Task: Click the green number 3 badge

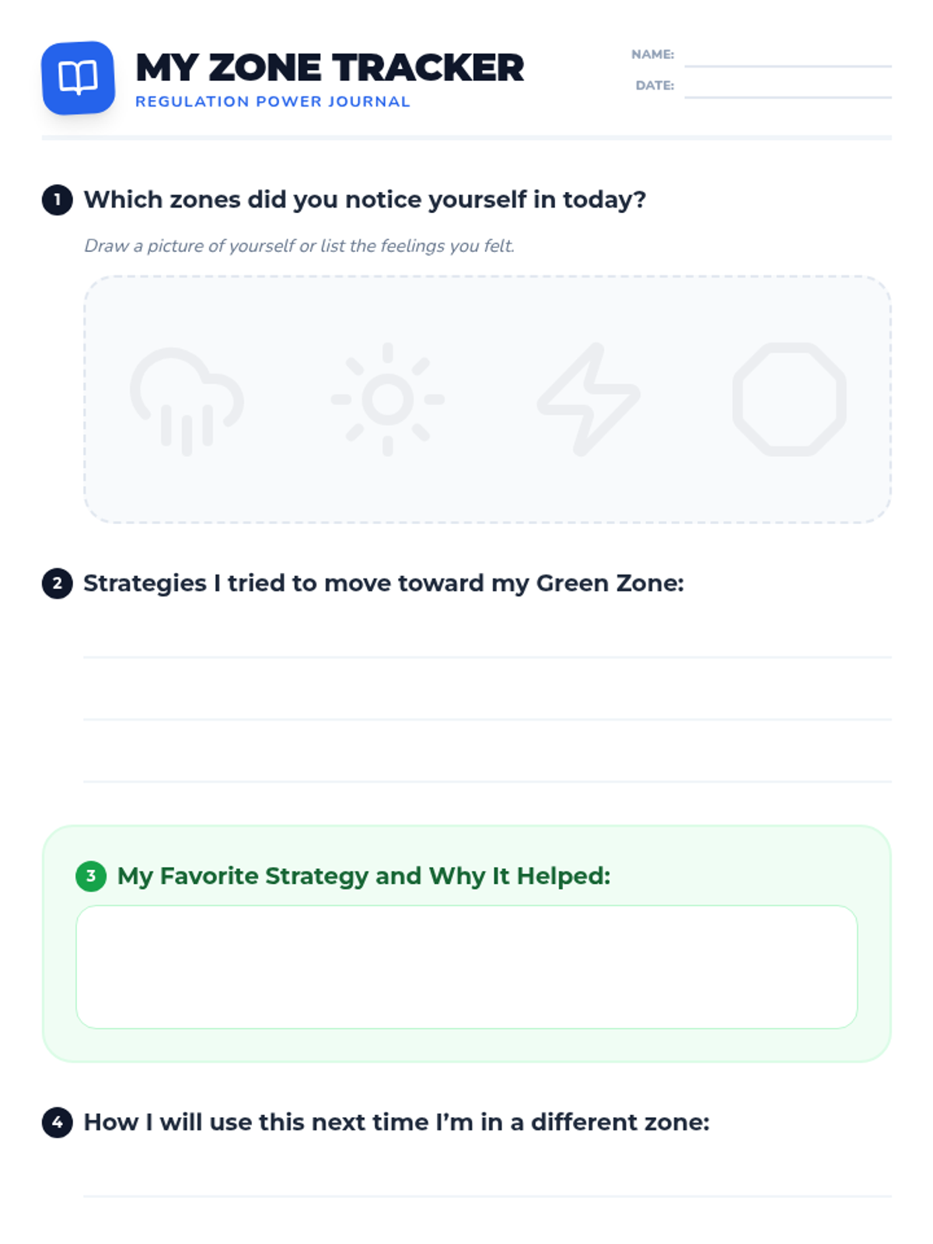Action: click(x=91, y=876)
